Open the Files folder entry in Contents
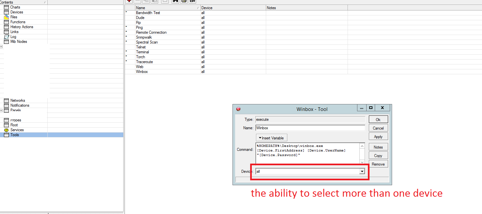 [14, 17]
